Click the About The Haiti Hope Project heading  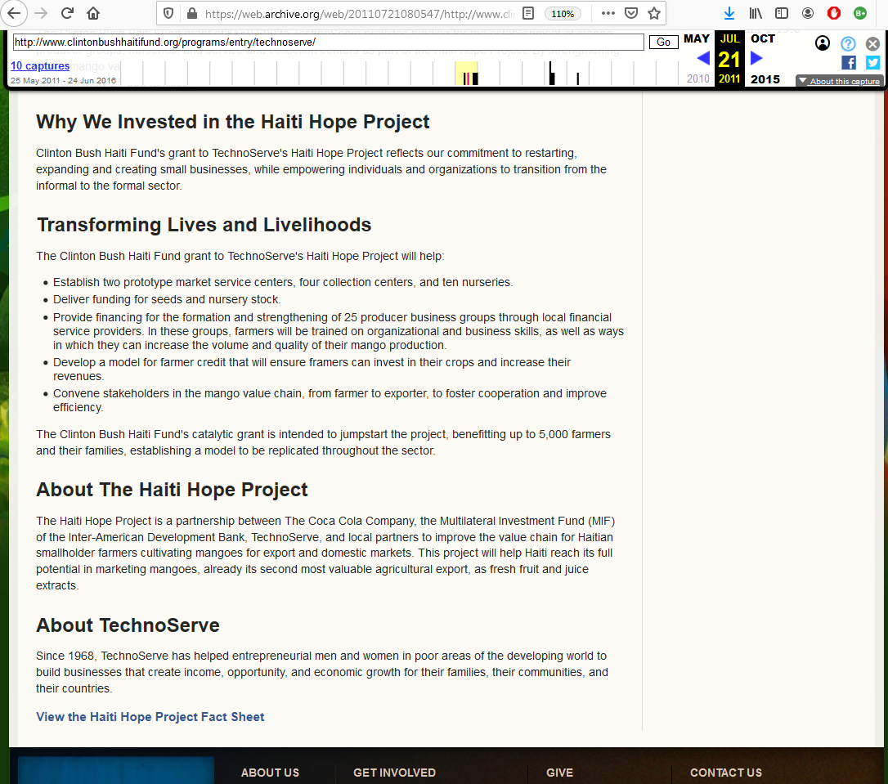(173, 490)
